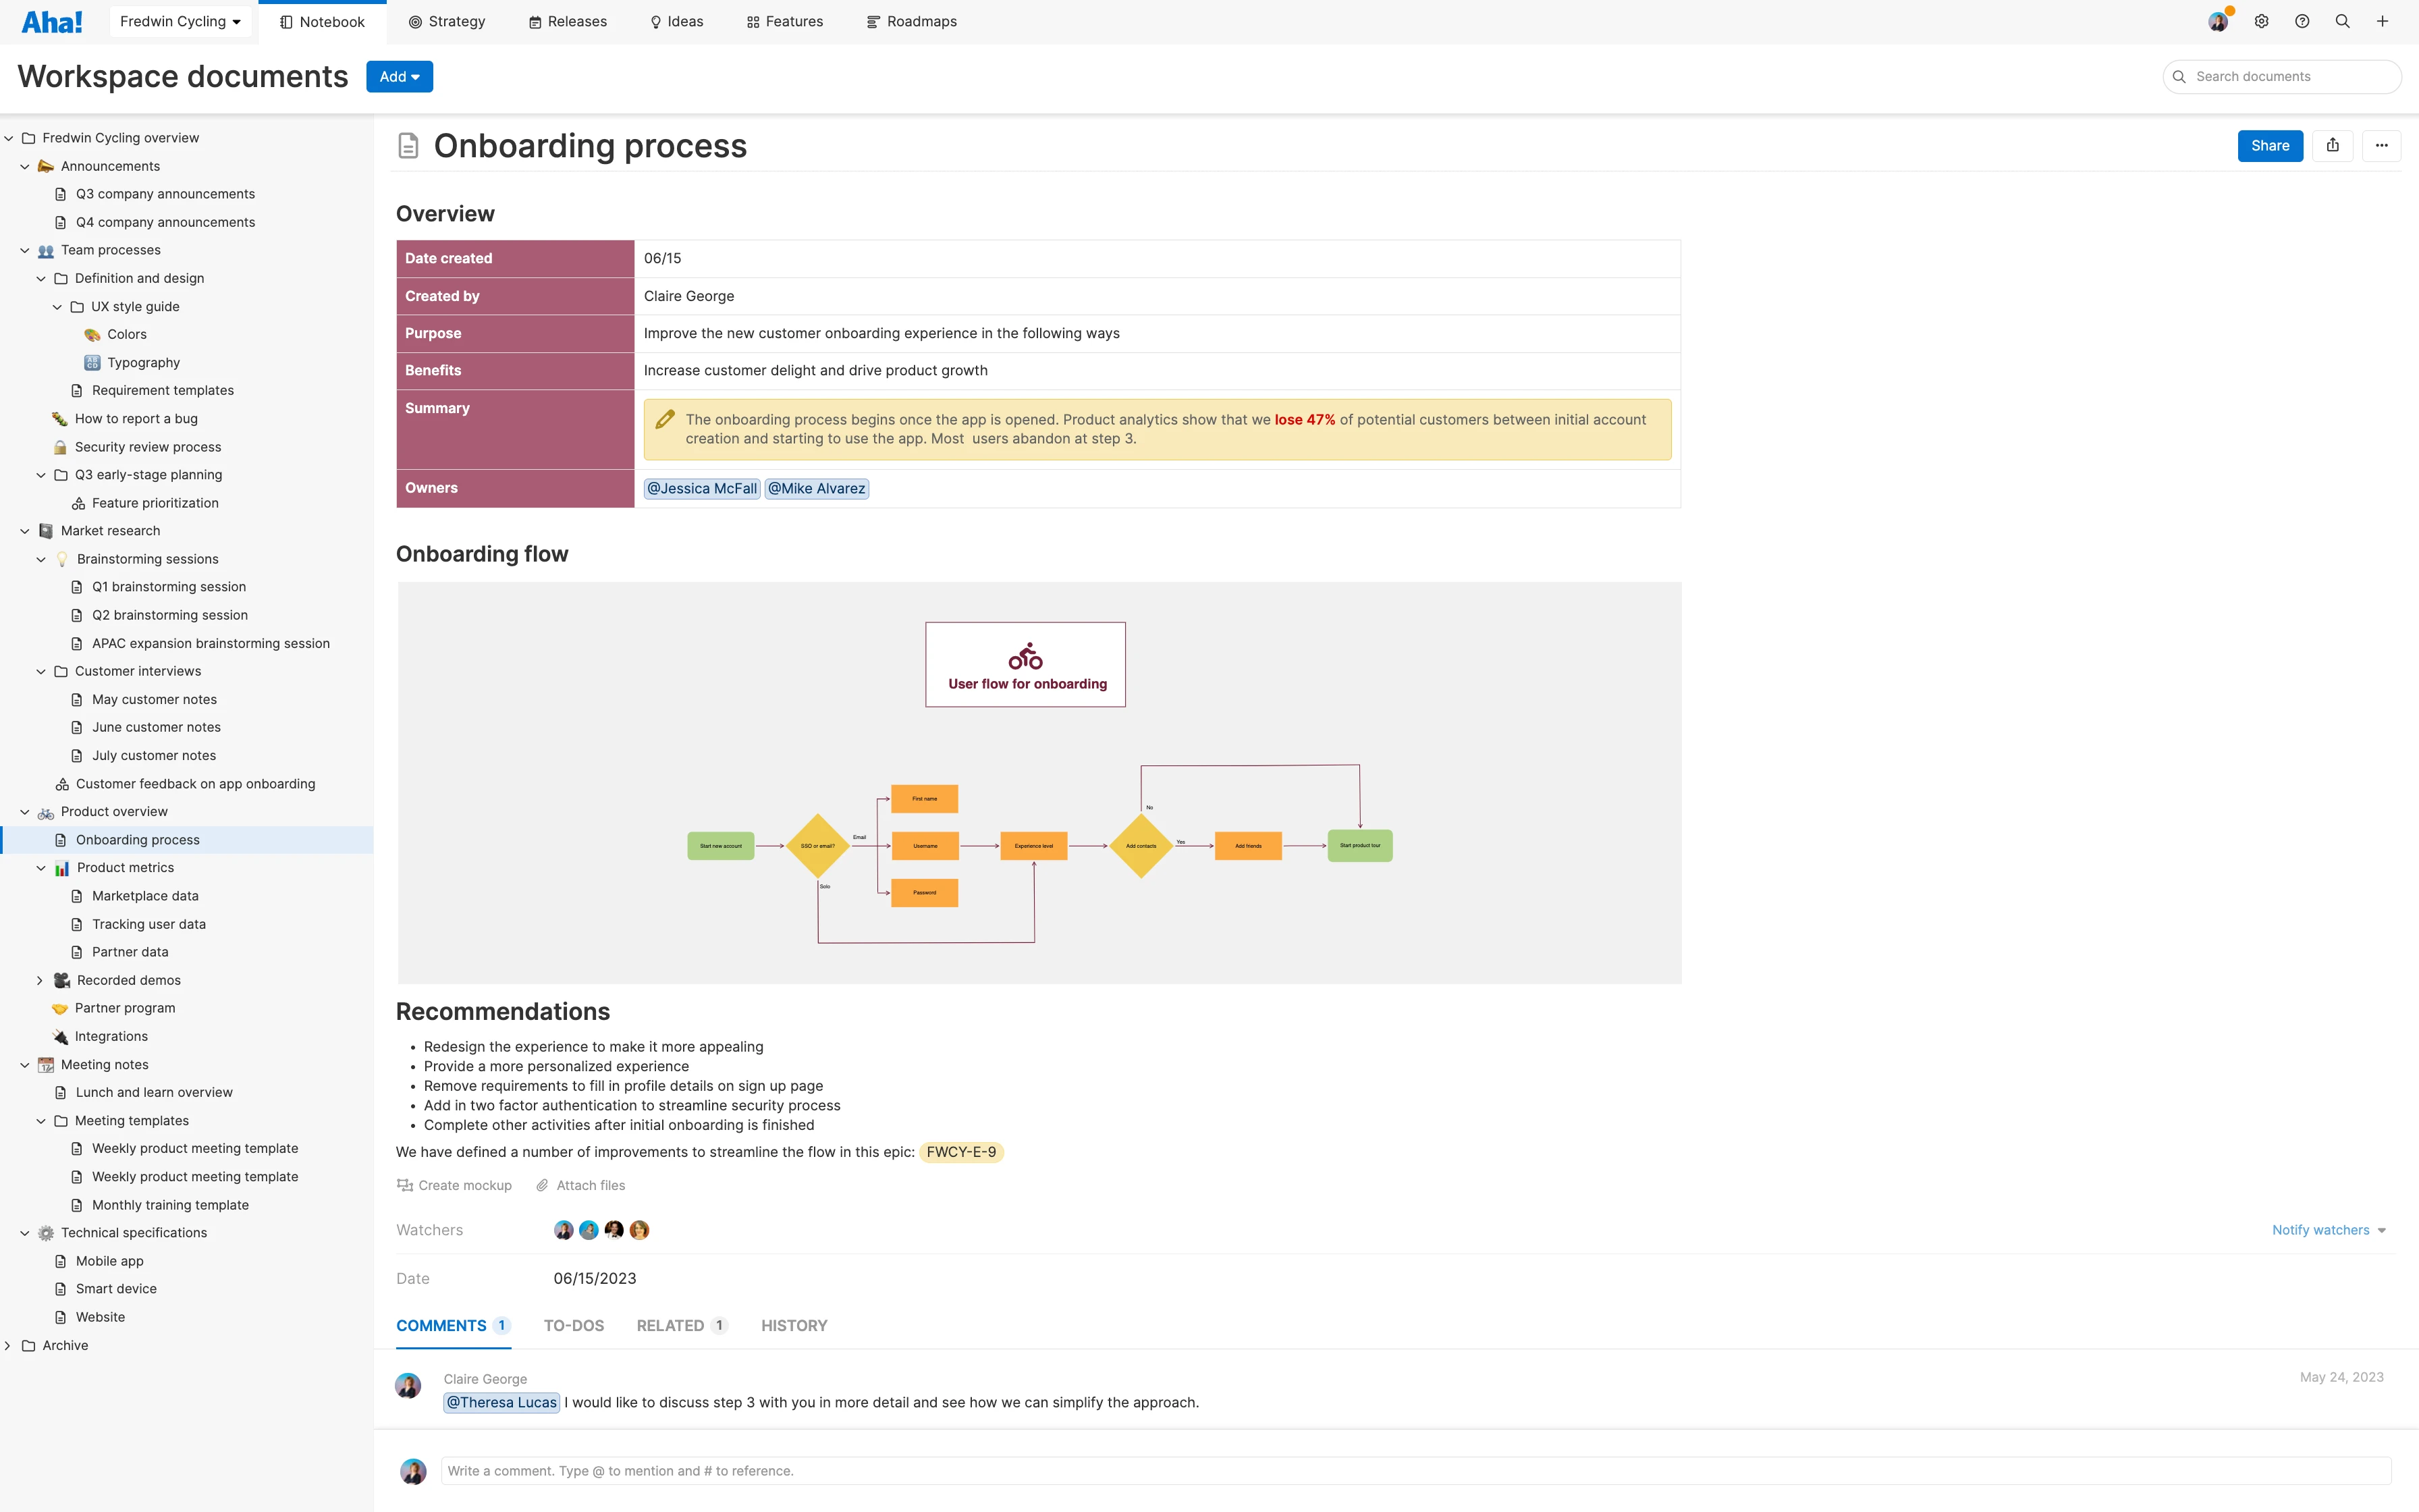2419x1512 pixels.
Task: Click the export icon beside Share
Action: click(2332, 145)
